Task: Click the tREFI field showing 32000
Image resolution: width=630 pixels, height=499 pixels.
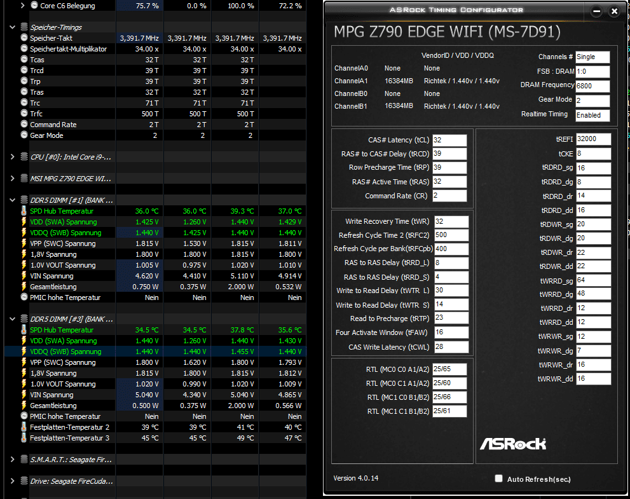Action: tap(593, 139)
